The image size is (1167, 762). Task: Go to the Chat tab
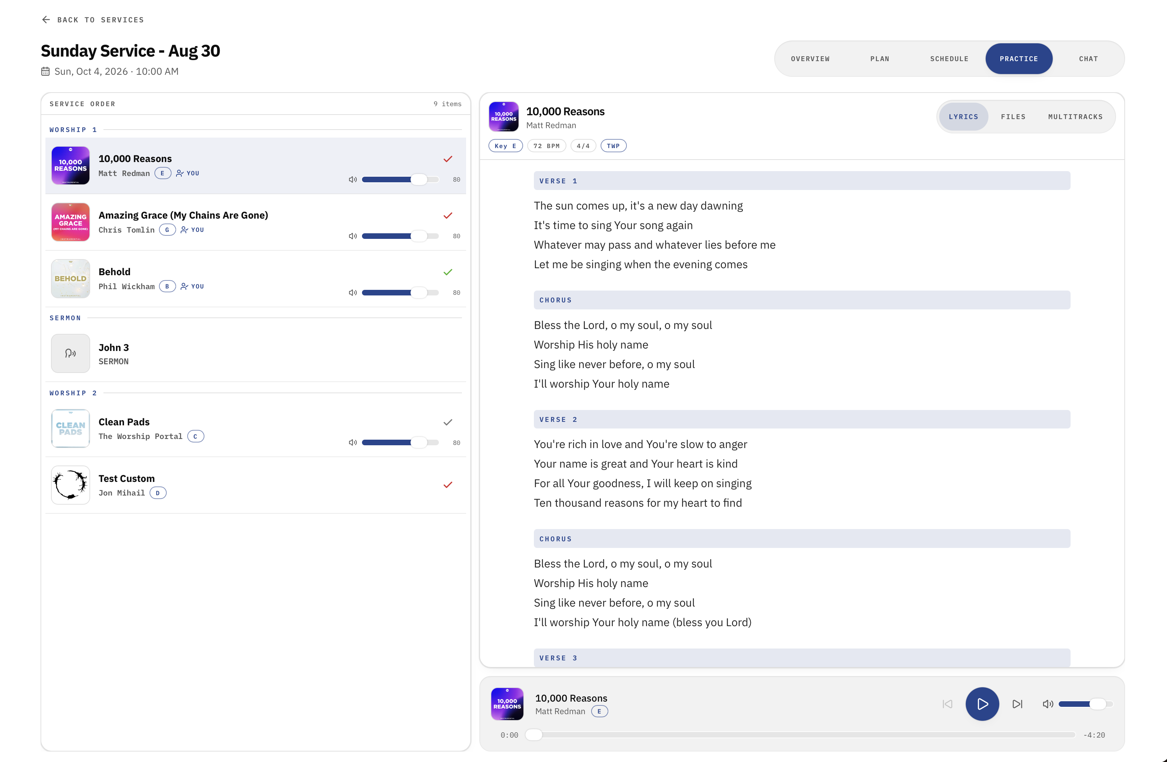(1088, 59)
